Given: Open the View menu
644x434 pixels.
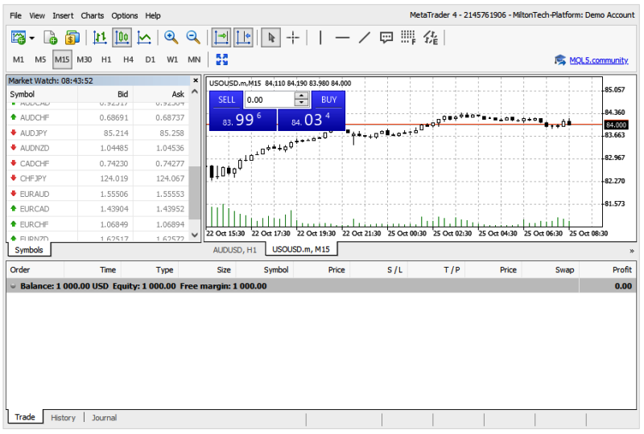Looking at the screenshot, I should tap(37, 15).
